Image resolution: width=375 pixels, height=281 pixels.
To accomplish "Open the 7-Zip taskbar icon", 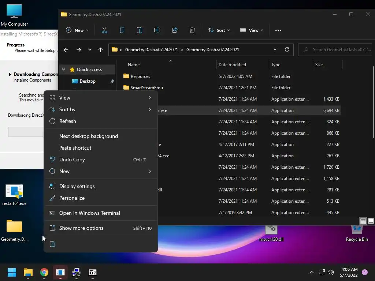I will [93, 272].
